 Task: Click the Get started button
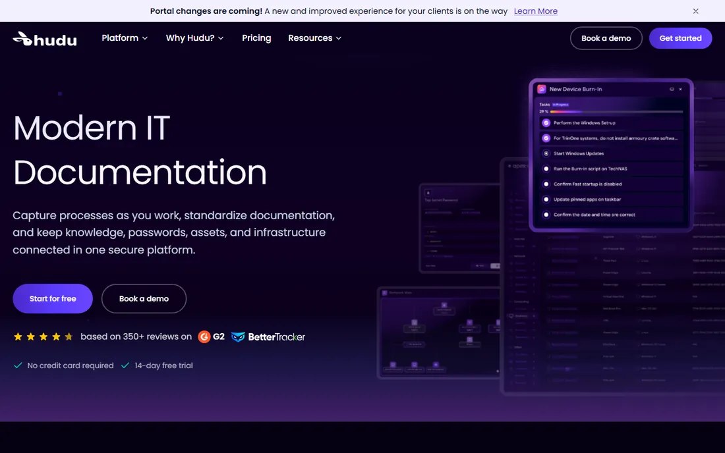[x=680, y=38]
